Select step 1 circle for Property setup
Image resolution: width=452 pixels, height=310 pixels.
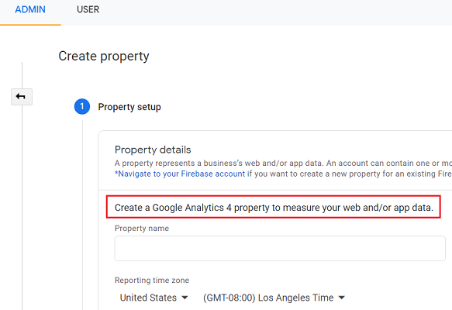[82, 107]
